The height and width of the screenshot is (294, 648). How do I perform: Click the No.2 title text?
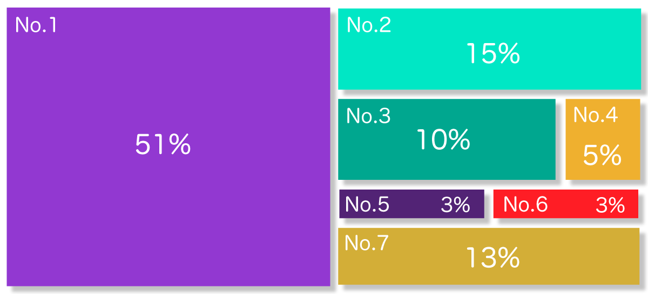pos(369,25)
